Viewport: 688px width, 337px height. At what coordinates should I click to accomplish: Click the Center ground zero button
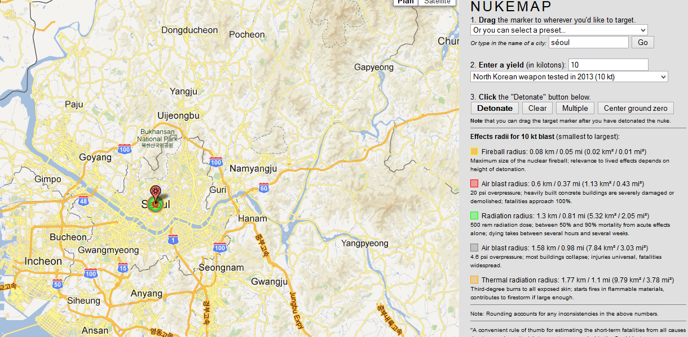[635, 109]
